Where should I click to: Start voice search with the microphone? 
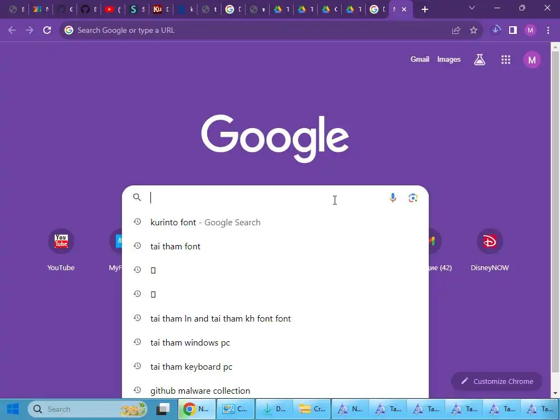coord(393,198)
